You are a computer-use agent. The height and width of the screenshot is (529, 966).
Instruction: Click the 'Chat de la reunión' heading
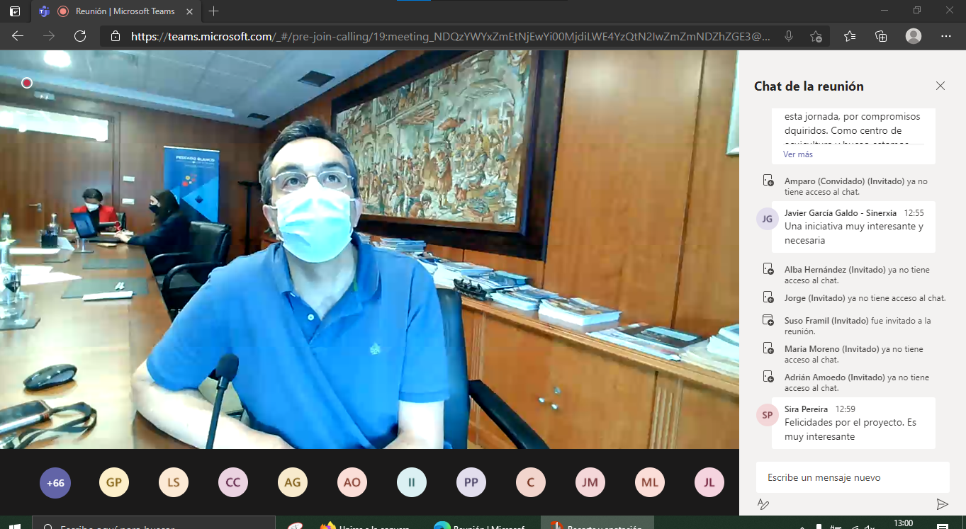809,86
